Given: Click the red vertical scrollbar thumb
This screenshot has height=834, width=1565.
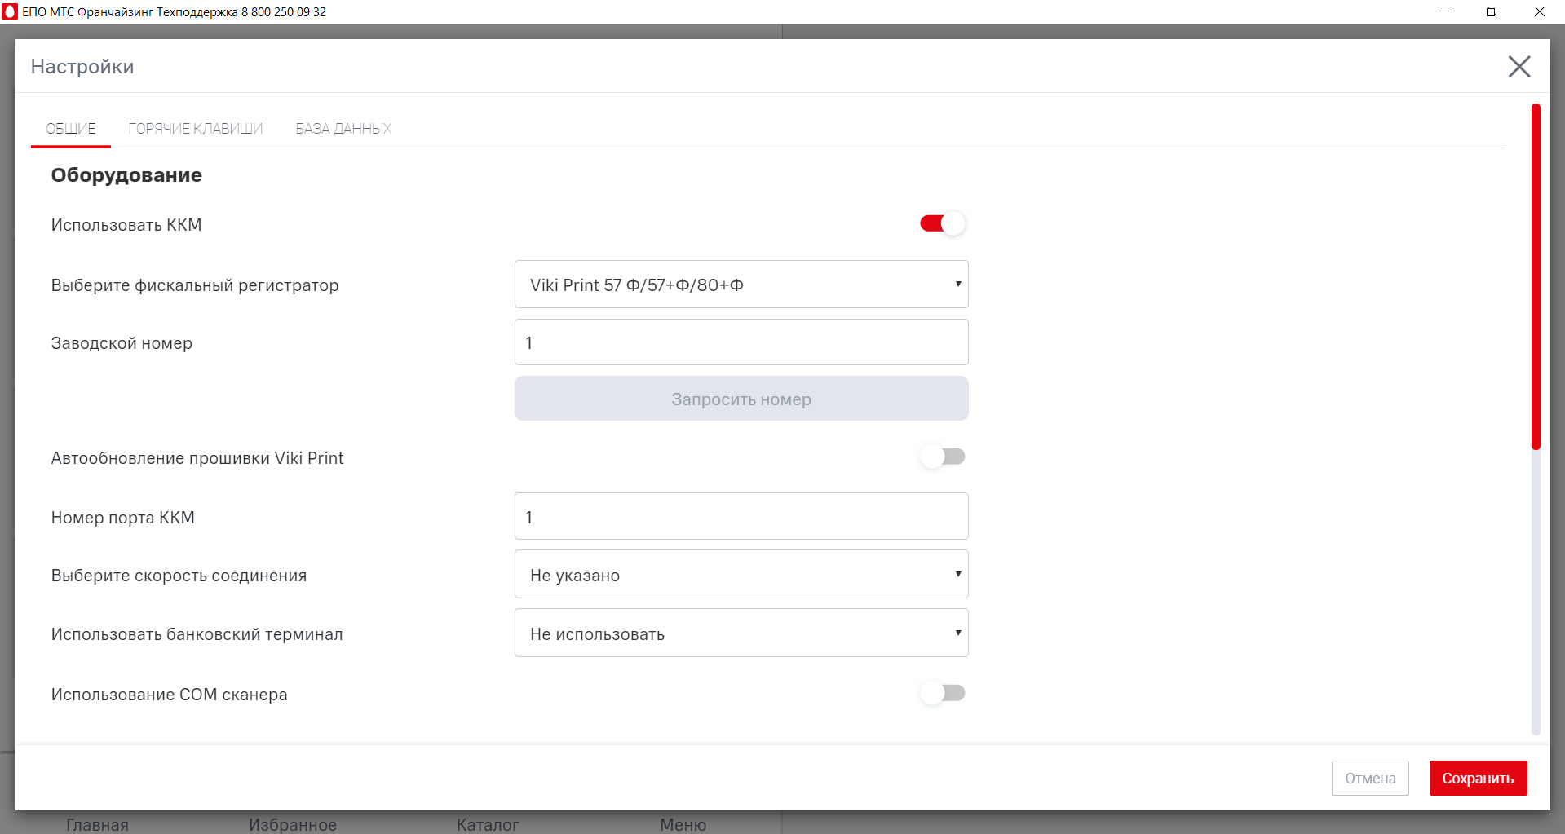Looking at the screenshot, I should (1536, 277).
